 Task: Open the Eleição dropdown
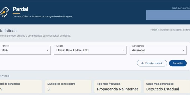(x=90, y=50)
